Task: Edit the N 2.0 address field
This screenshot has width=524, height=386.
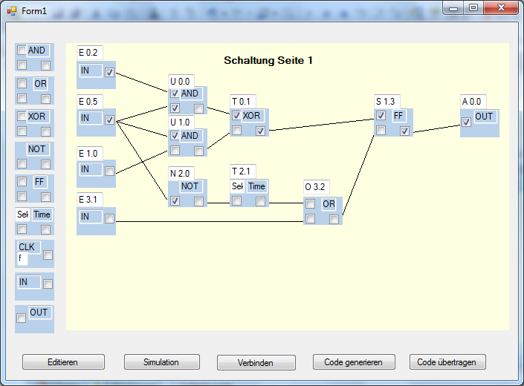Action: (181, 174)
